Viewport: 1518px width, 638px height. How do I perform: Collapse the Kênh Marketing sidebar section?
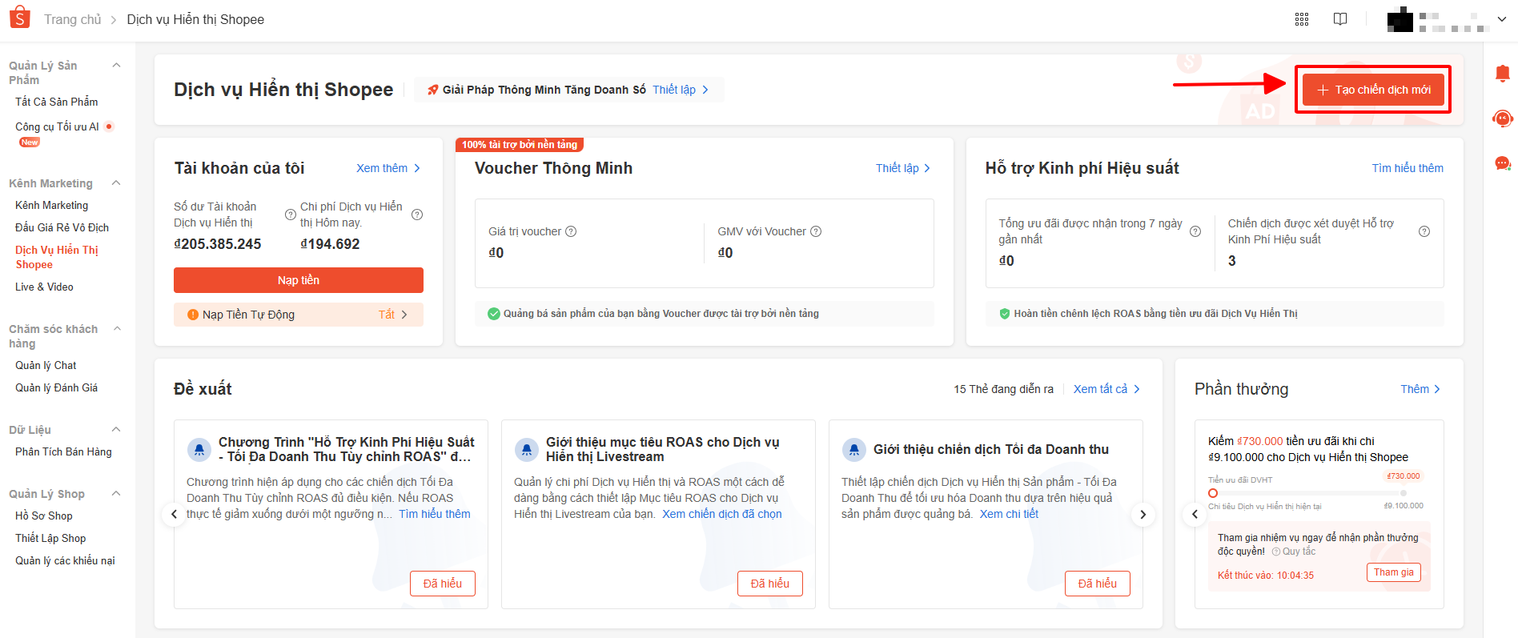tap(116, 183)
